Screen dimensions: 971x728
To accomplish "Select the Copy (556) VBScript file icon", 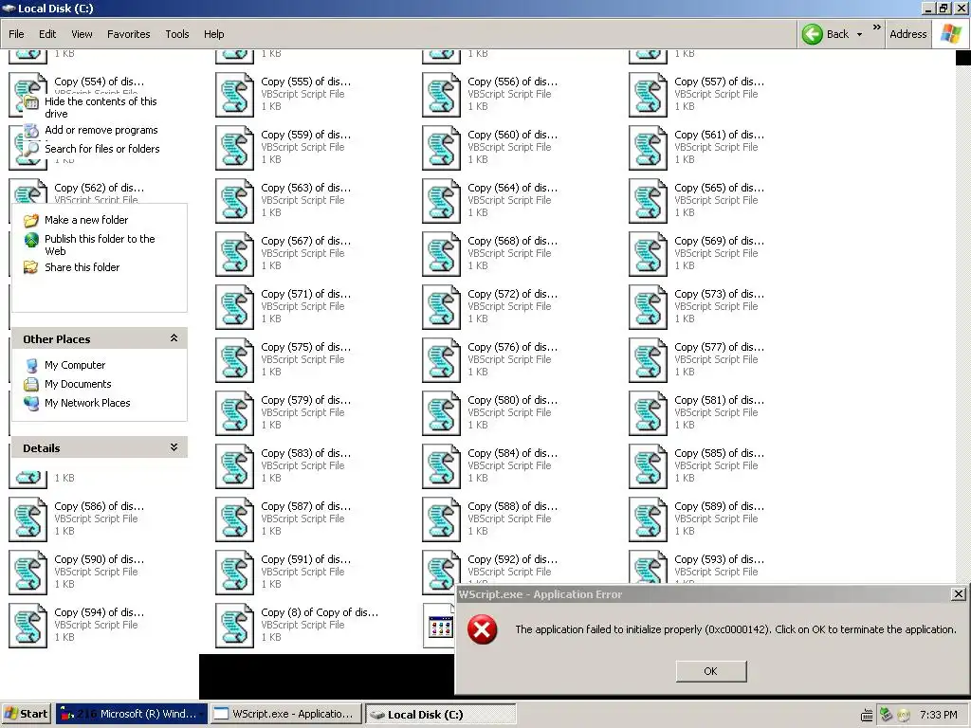I will [442, 95].
